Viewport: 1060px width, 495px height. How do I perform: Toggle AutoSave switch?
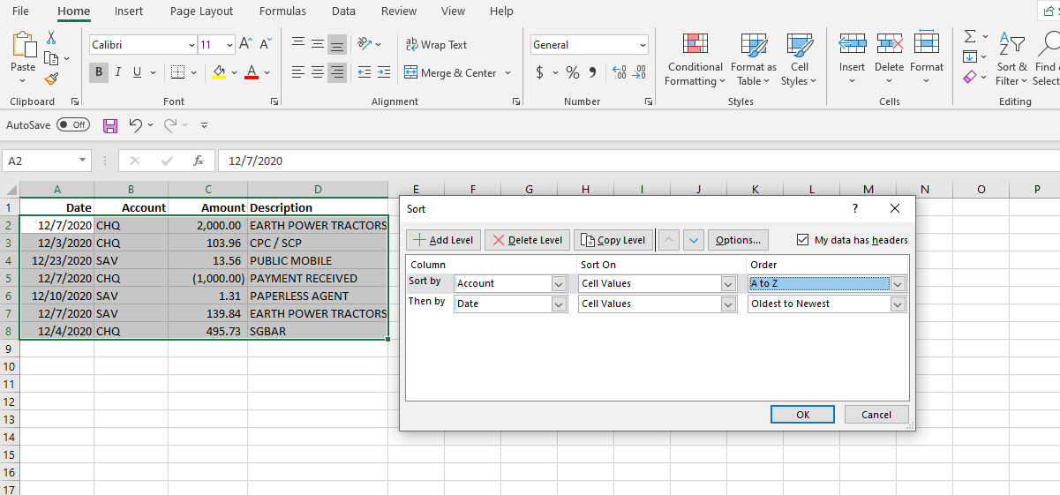pyautogui.click(x=73, y=124)
